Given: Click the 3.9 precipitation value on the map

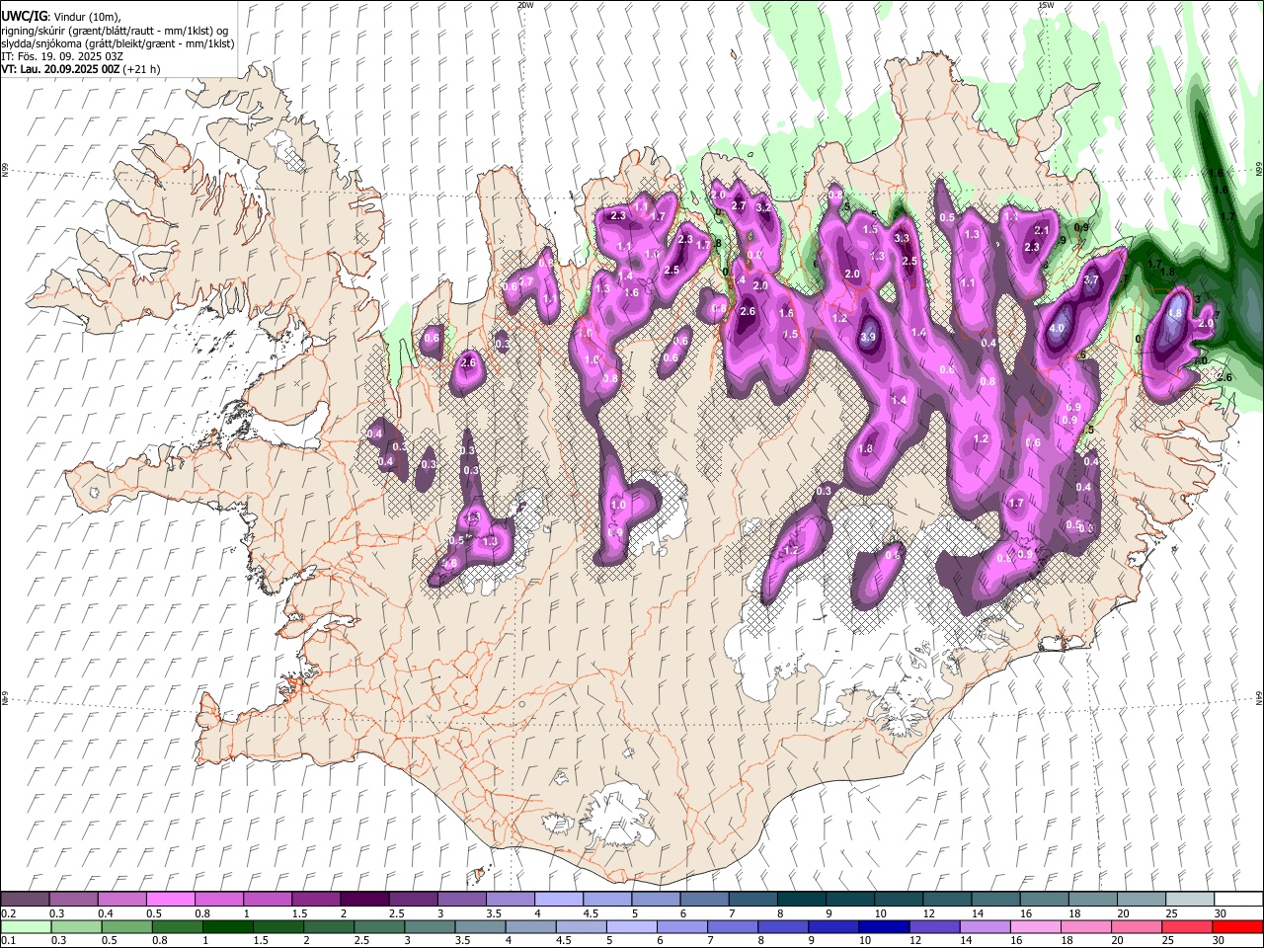Looking at the screenshot, I should [868, 337].
